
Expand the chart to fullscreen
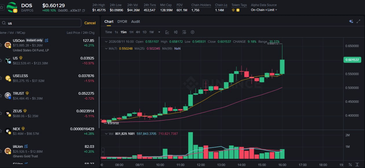click(x=358, y=21)
